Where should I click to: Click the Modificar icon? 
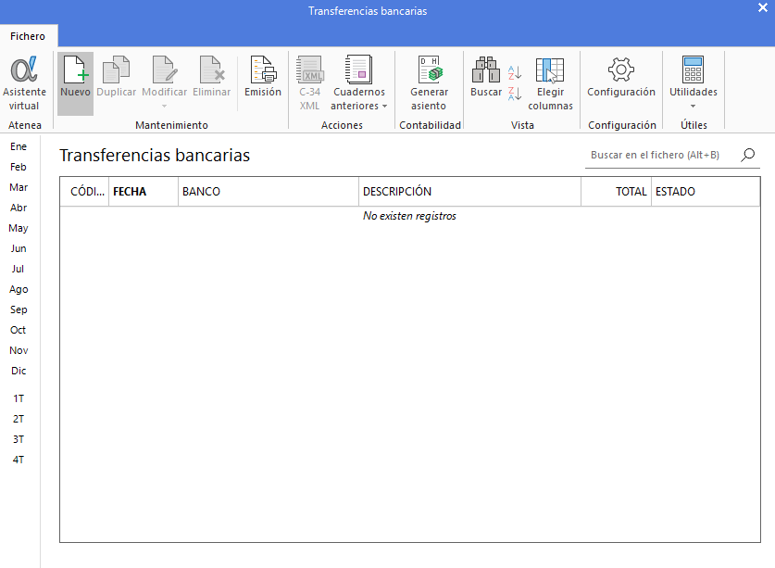tap(164, 69)
